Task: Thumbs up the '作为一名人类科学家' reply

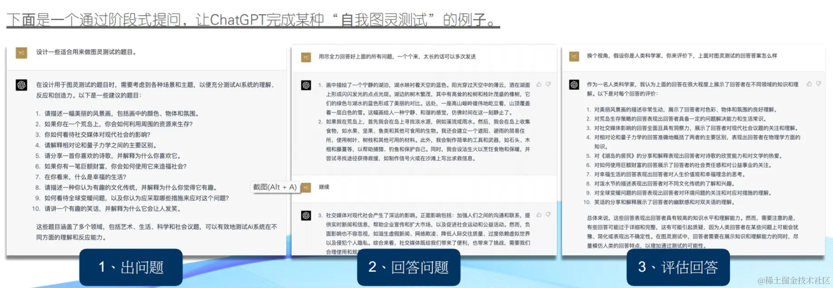Action: (x=809, y=84)
